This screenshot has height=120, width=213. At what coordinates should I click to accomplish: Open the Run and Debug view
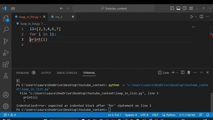click(6, 53)
